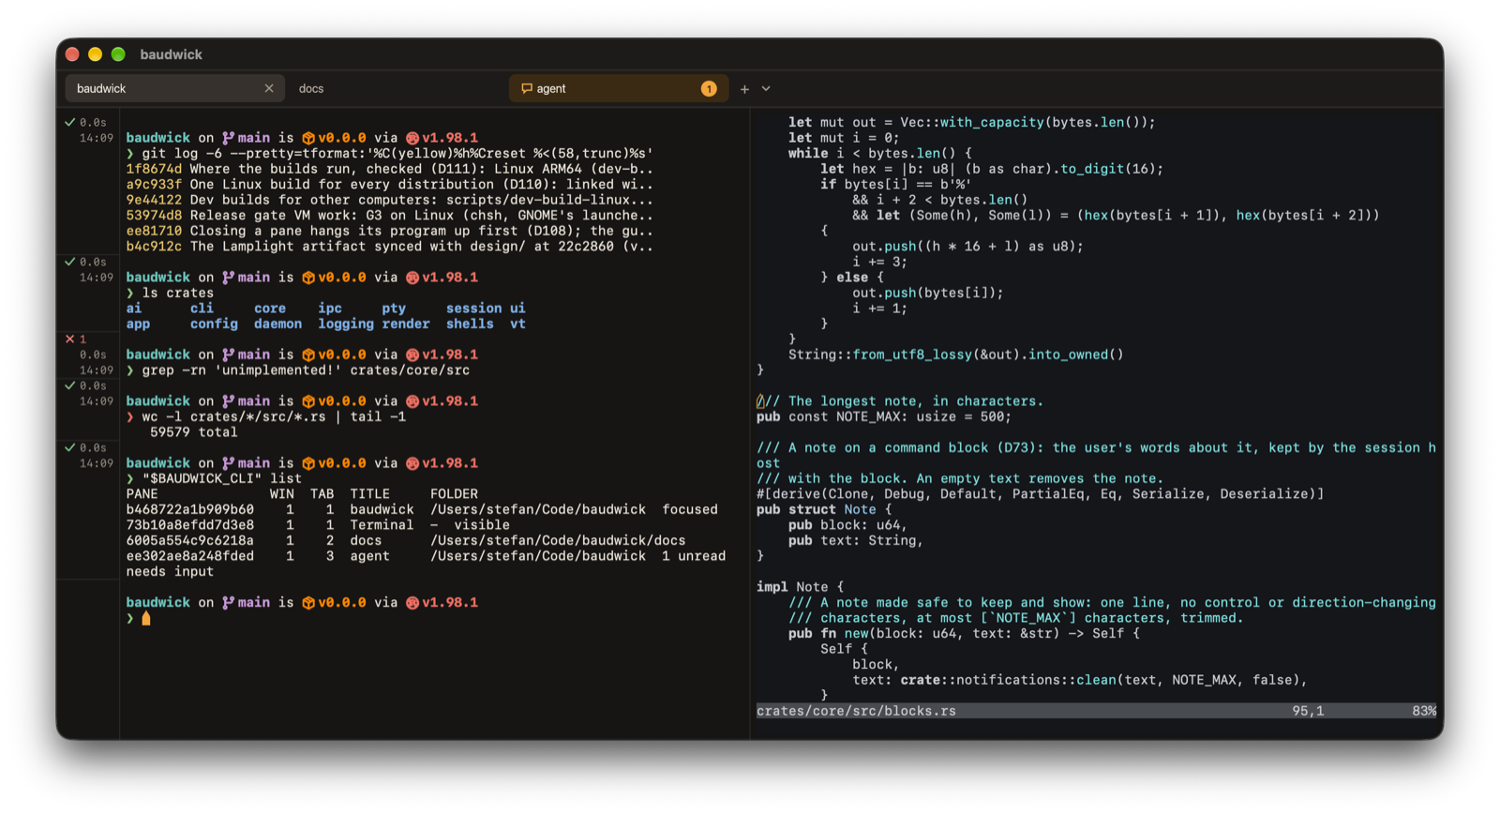Image resolution: width=1500 pixels, height=814 pixels.
Task: Click the 83% scroll position indicator
Action: [x=1424, y=711]
